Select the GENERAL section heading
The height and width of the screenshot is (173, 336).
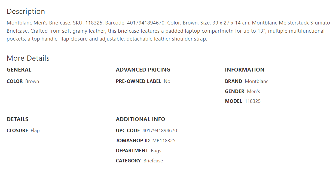pyautogui.click(x=19, y=70)
